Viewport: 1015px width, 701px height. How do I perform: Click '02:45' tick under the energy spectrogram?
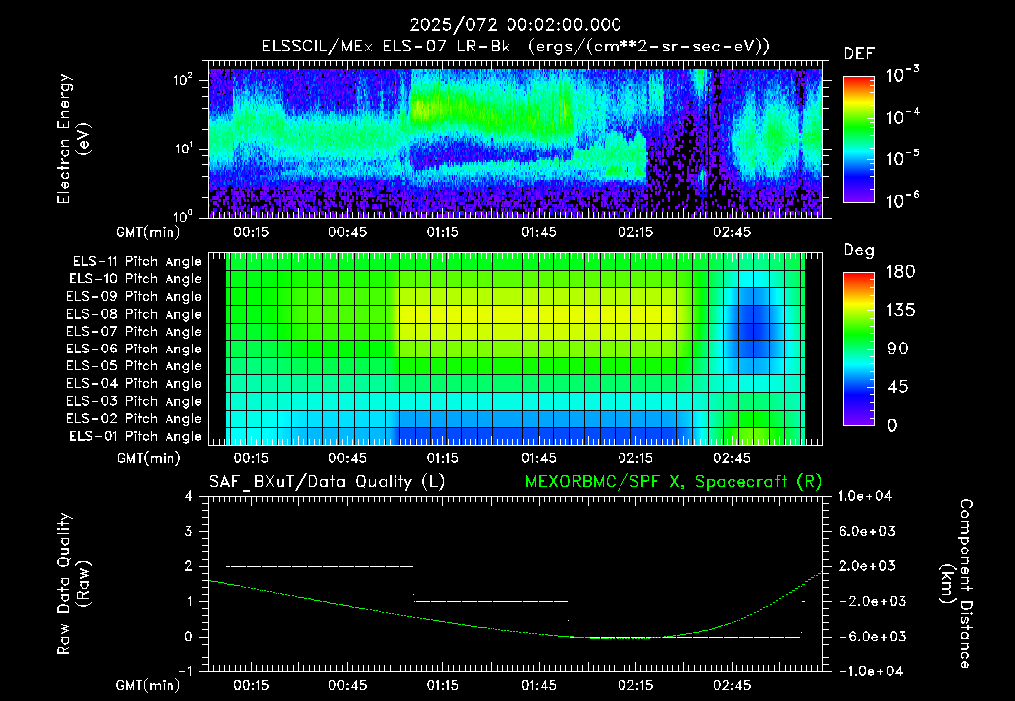point(732,232)
